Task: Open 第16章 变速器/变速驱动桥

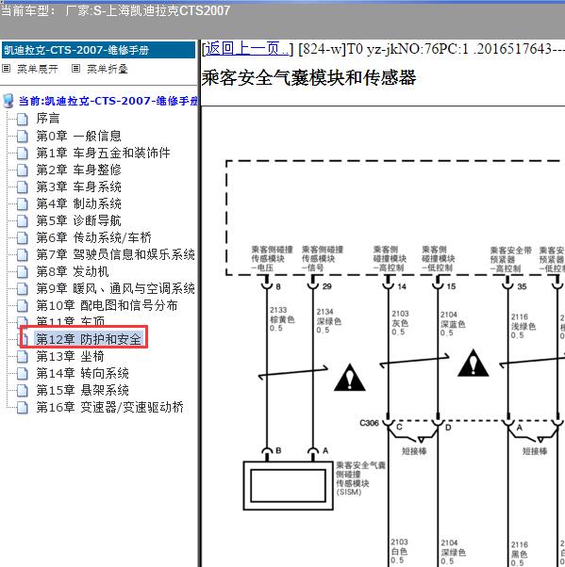Action: click(x=110, y=407)
